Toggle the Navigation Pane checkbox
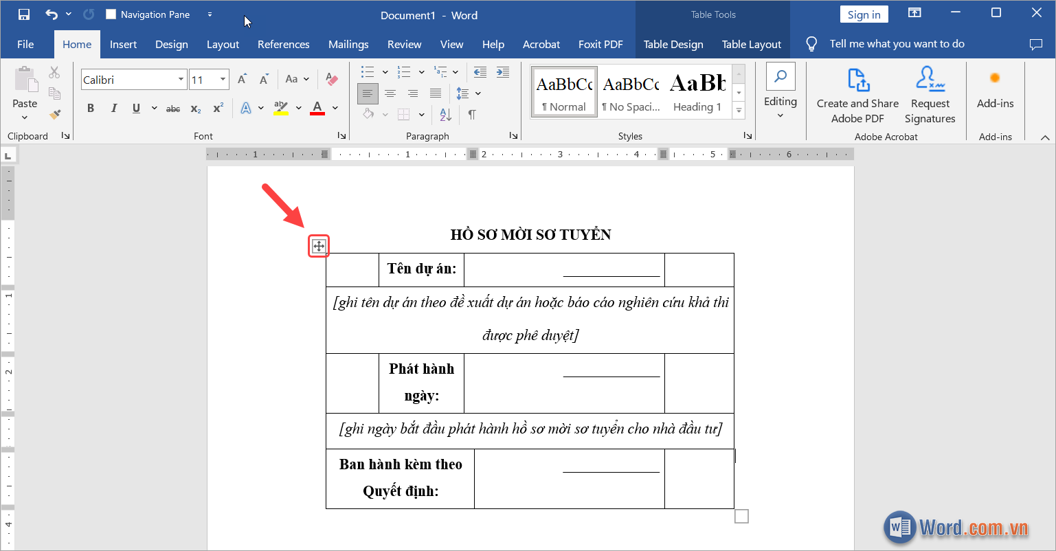 (111, 14)
